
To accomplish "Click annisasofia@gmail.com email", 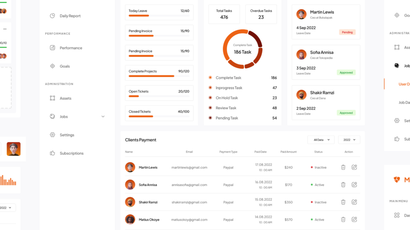I will 189,185.
